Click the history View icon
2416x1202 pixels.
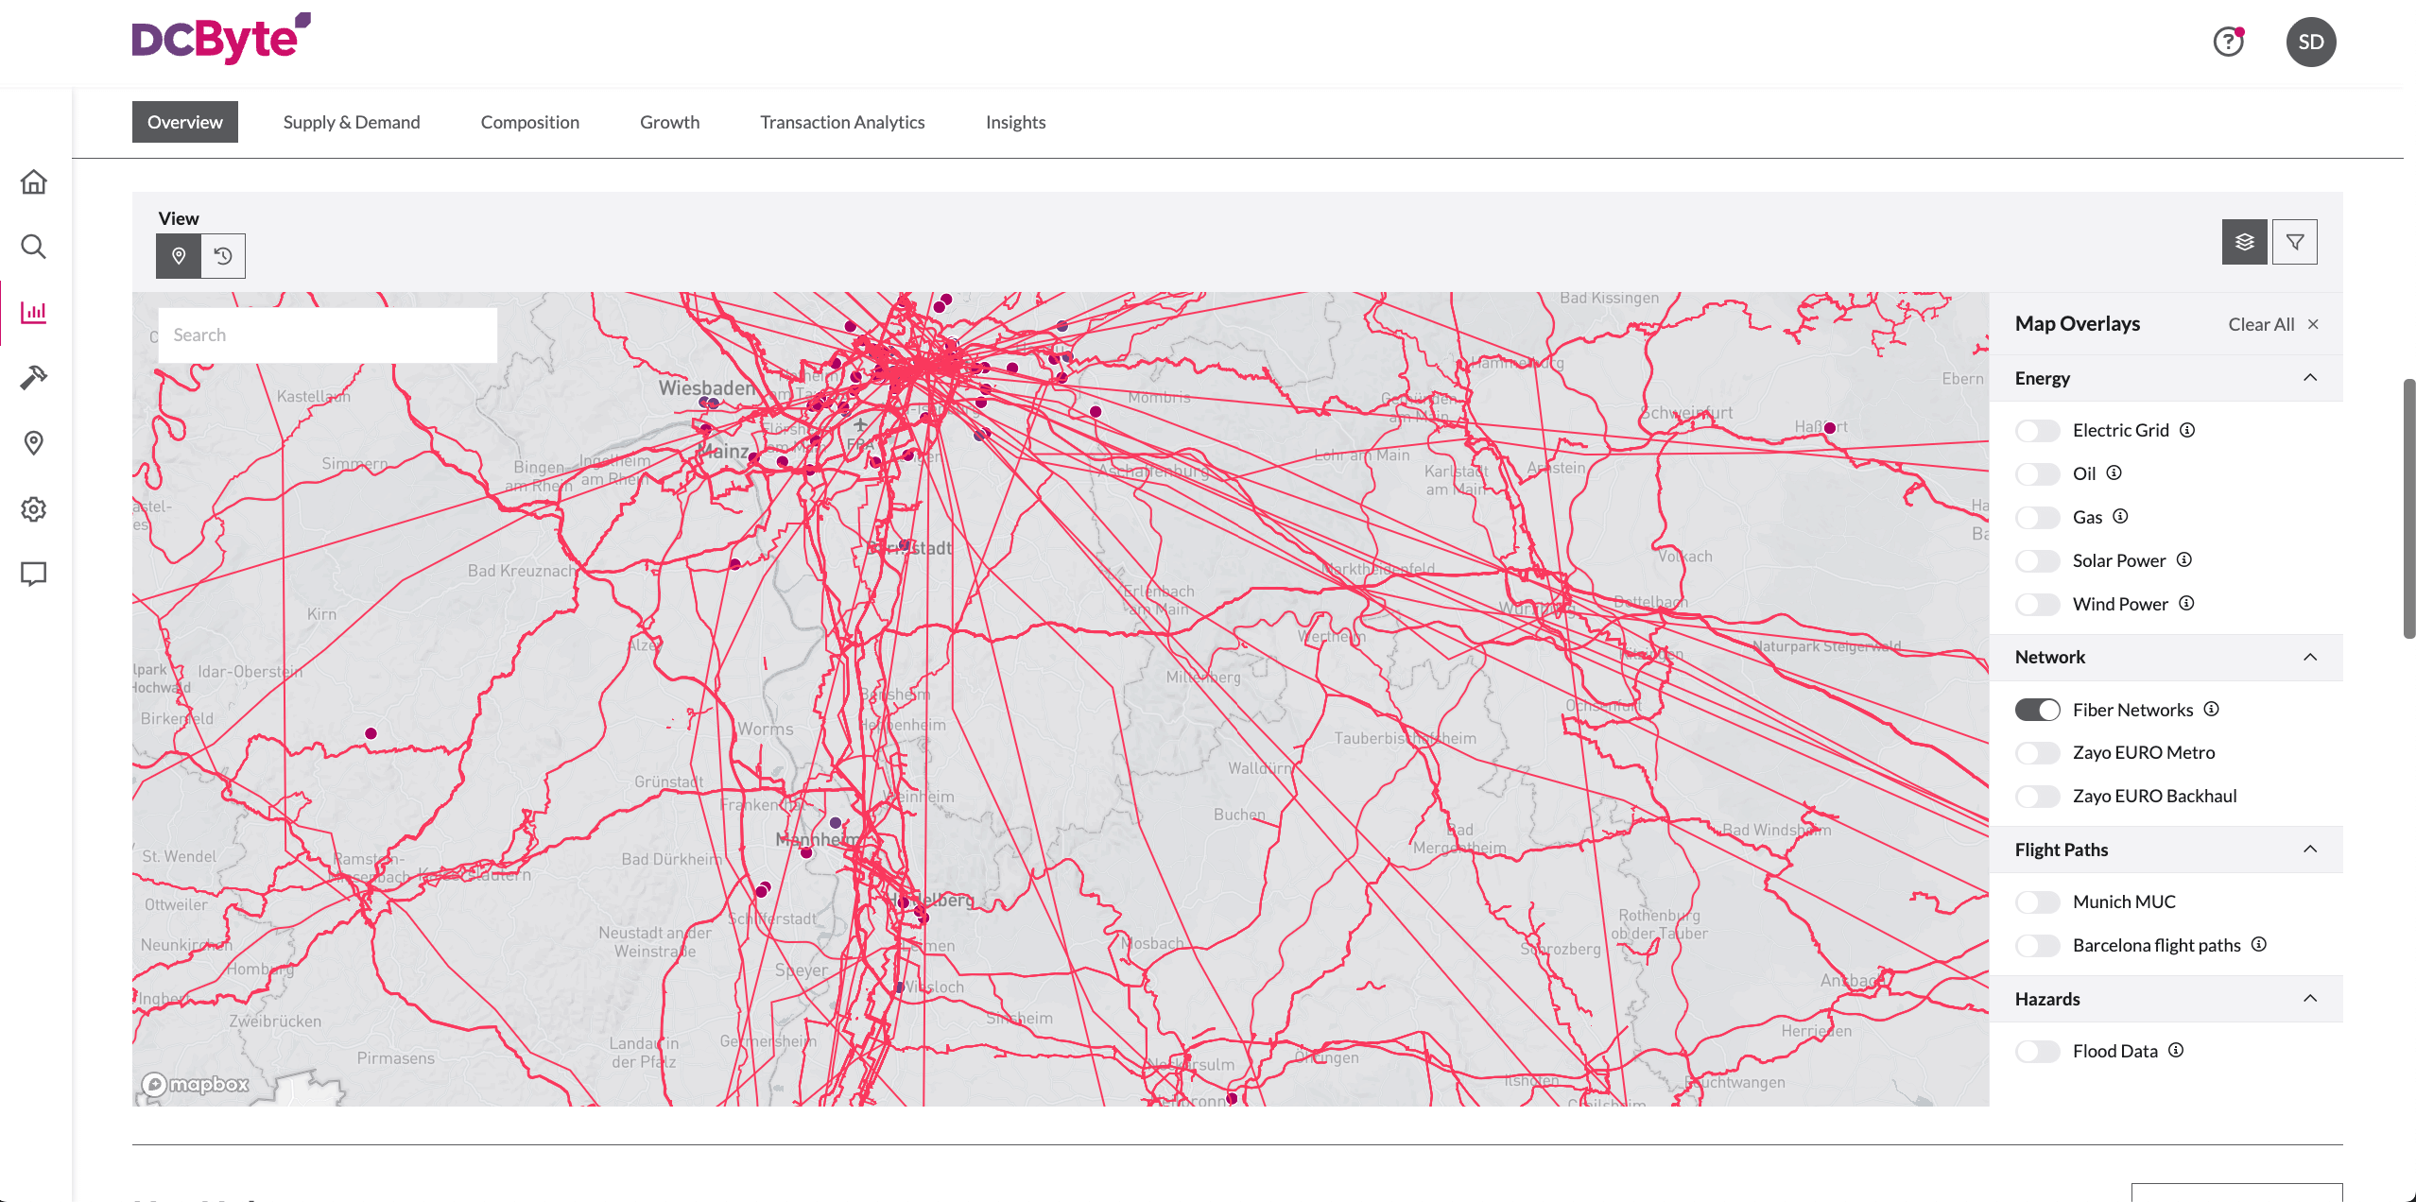coord(223,255)
